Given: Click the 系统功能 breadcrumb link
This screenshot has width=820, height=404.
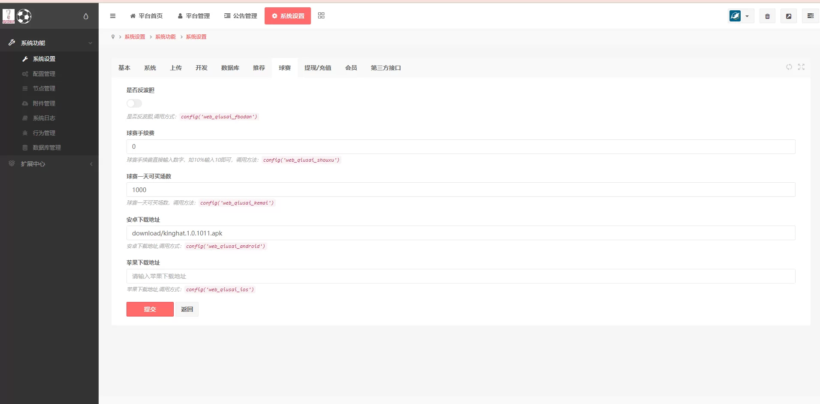Looking at the screenshot, I should (166, 37).
